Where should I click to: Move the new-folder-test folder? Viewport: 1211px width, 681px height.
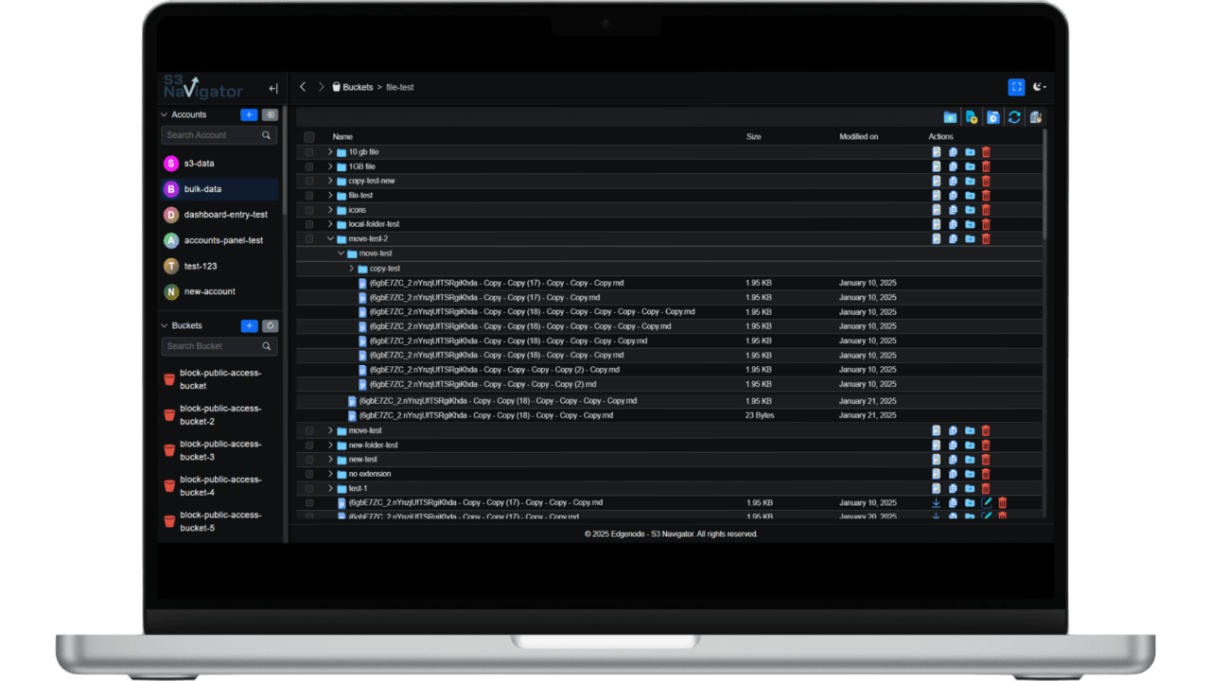coord(970,445)
